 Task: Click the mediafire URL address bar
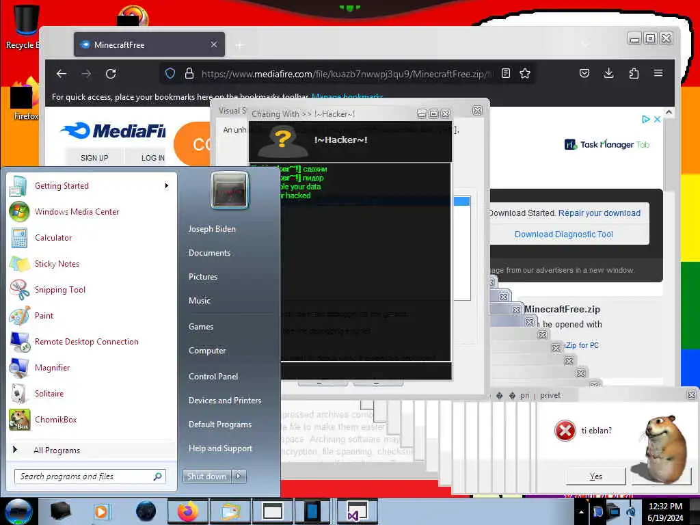point(346,74)
